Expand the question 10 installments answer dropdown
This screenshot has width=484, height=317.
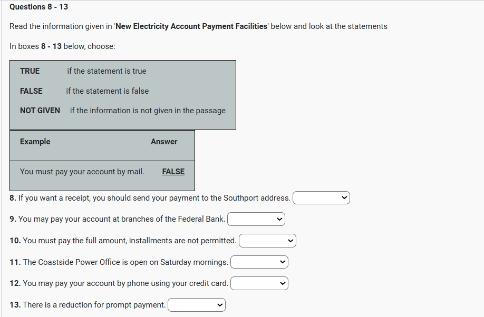point(267,241)
